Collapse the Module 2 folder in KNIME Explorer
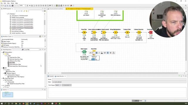 [7, 14]
